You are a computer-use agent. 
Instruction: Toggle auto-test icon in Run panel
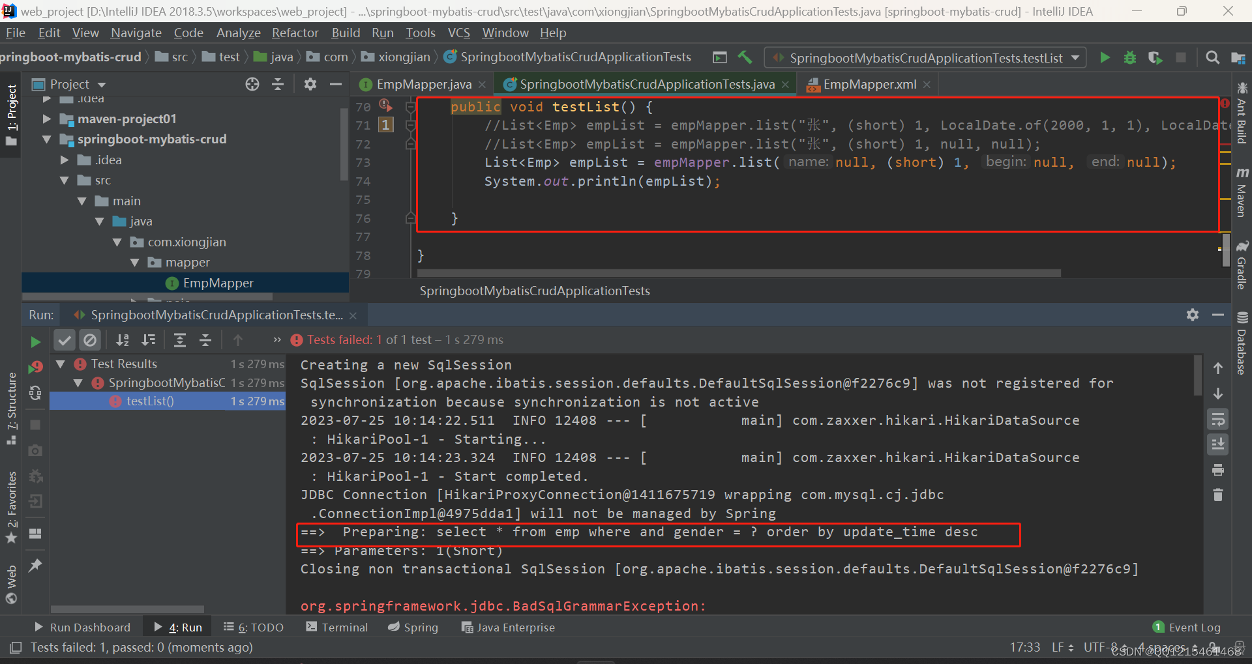(35, 393)
